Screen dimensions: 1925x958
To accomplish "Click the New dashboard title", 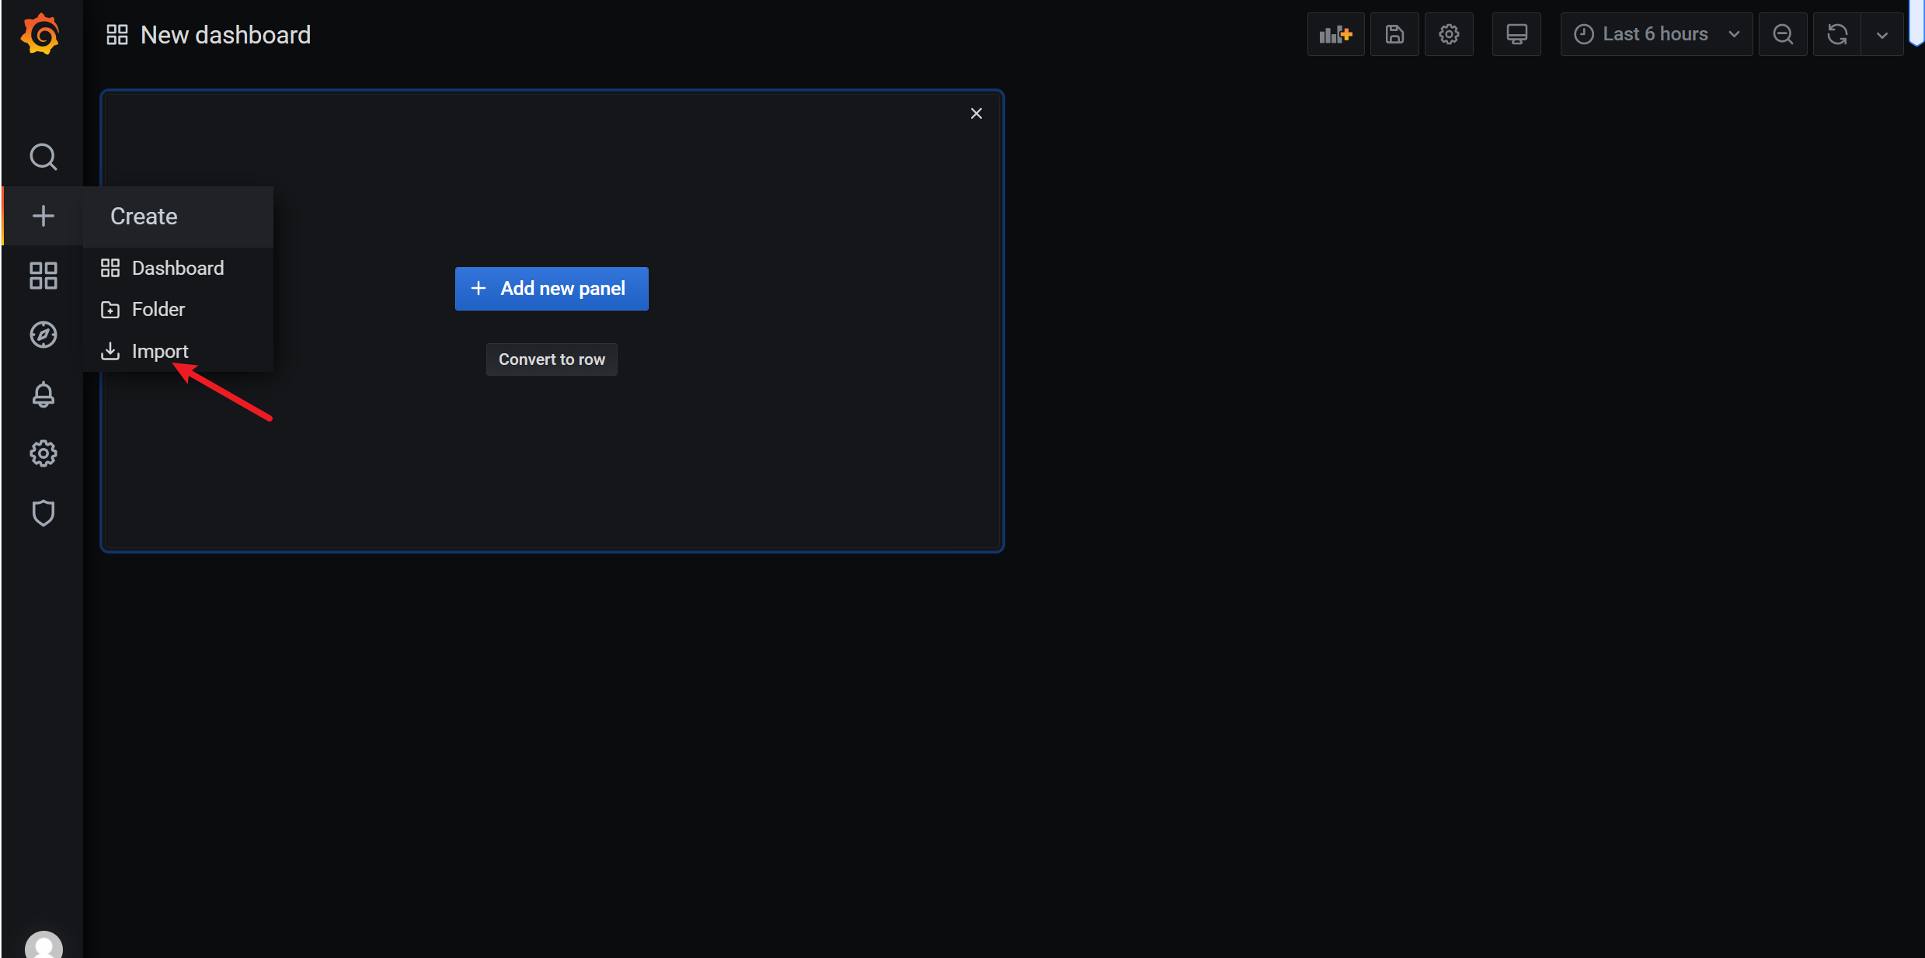I will click(x=225, y=35).
